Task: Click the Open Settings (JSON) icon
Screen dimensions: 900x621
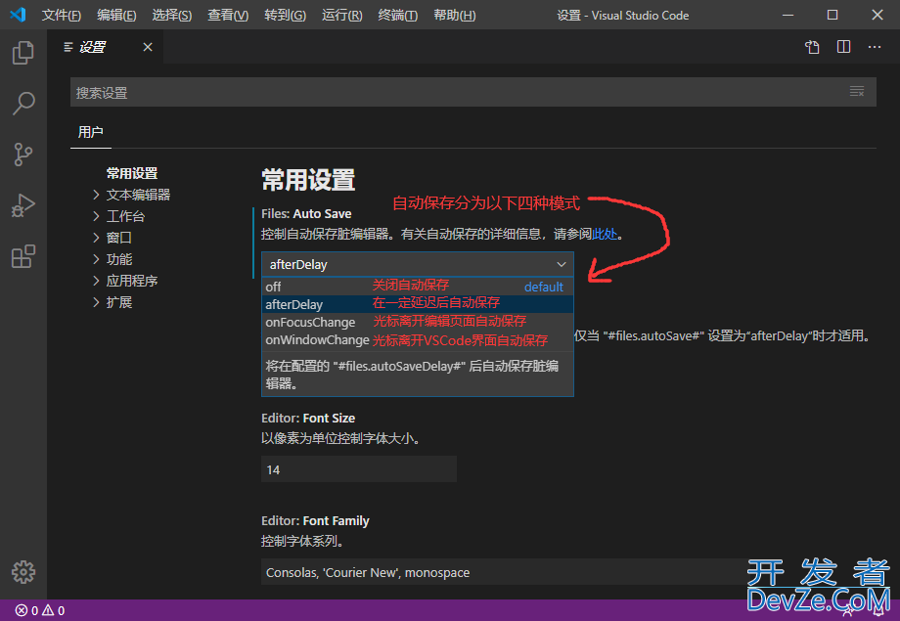Action: click(812, 47)
